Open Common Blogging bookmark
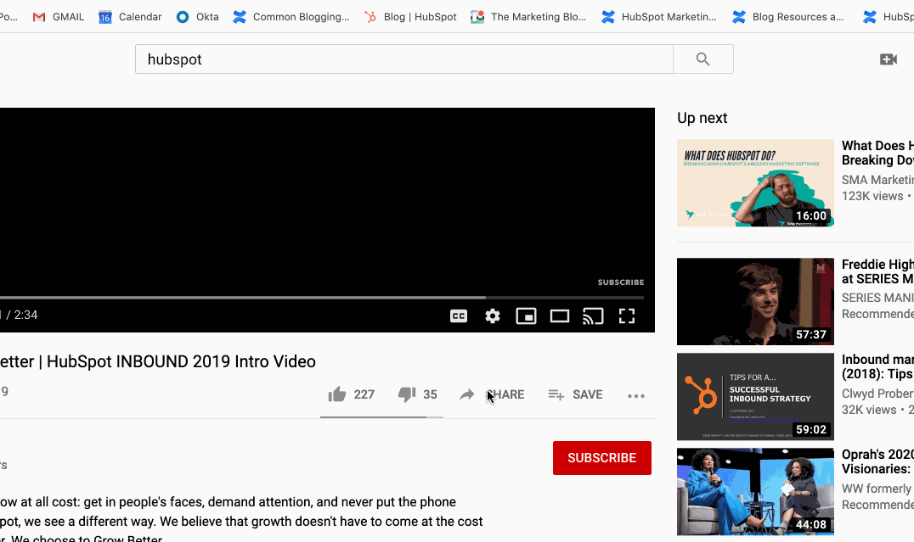The height and width of the screenshot is (542, 914). click(291, 17)
